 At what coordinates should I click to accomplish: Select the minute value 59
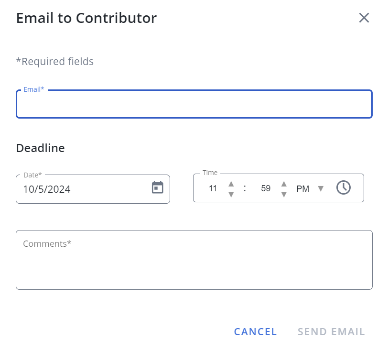[x=266, y=188]
